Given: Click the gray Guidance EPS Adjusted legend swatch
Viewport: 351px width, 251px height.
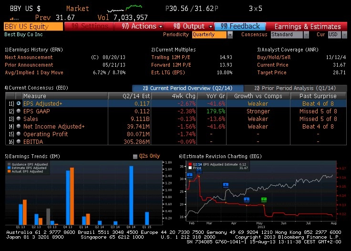Looking at the screenshot, I should (9, 164).
